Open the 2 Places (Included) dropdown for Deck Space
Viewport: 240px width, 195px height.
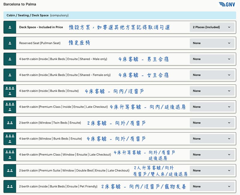pyautogui.click(x=212, y=27)
